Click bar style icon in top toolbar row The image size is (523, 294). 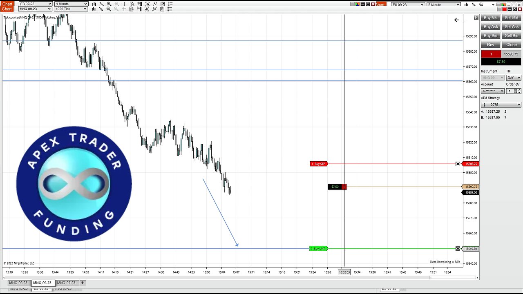[x=94, y=4]
